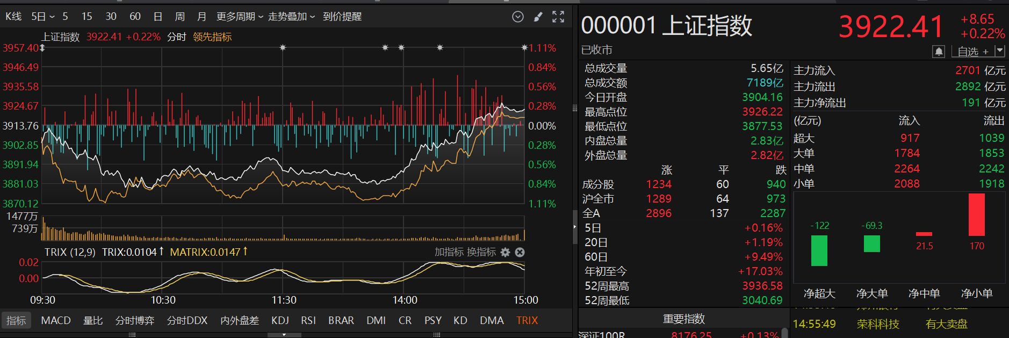Open the 更多周期 dropdown menu
1009x338 pixels.
click(240, 17)
